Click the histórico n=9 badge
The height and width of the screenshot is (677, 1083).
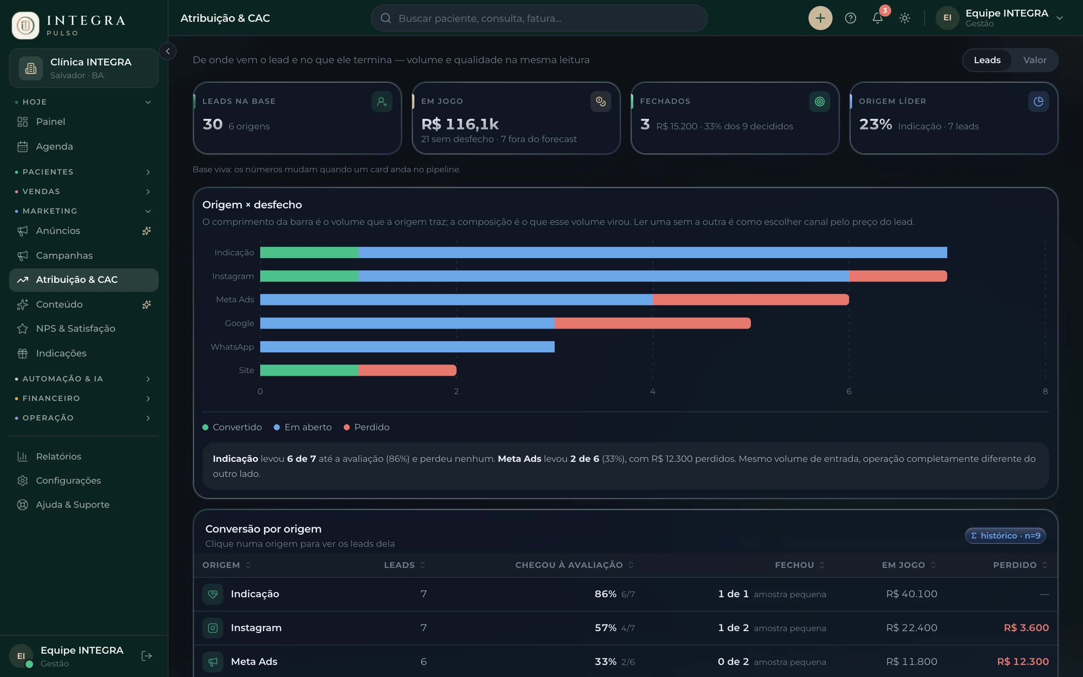[x=1005, y=536]
